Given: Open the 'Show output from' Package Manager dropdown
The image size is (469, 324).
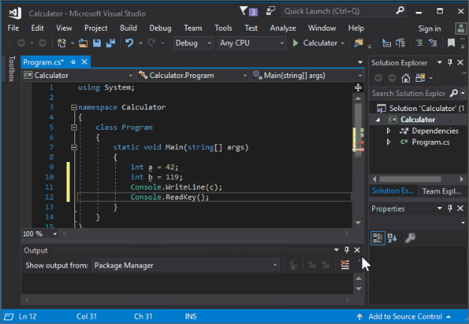Looking at the screenshot, I should pos(186,265).
